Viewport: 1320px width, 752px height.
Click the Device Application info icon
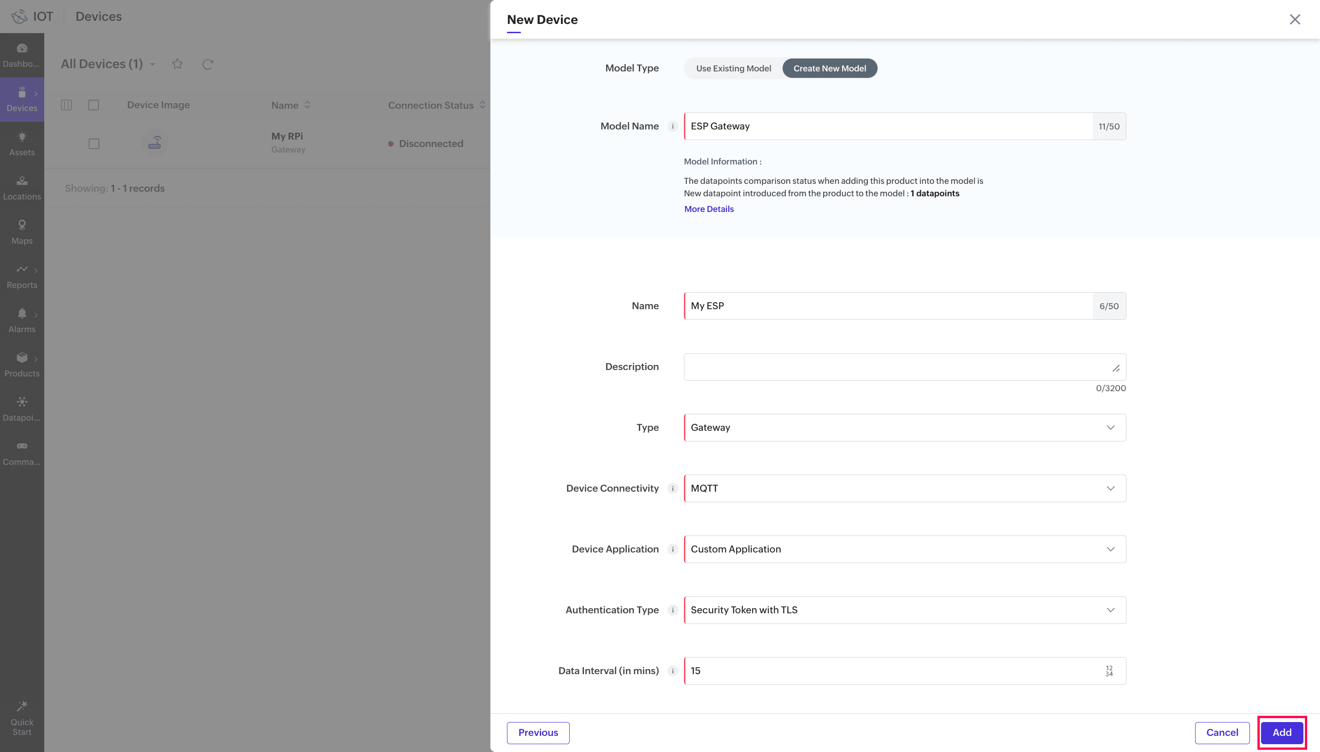coord(672,550)
